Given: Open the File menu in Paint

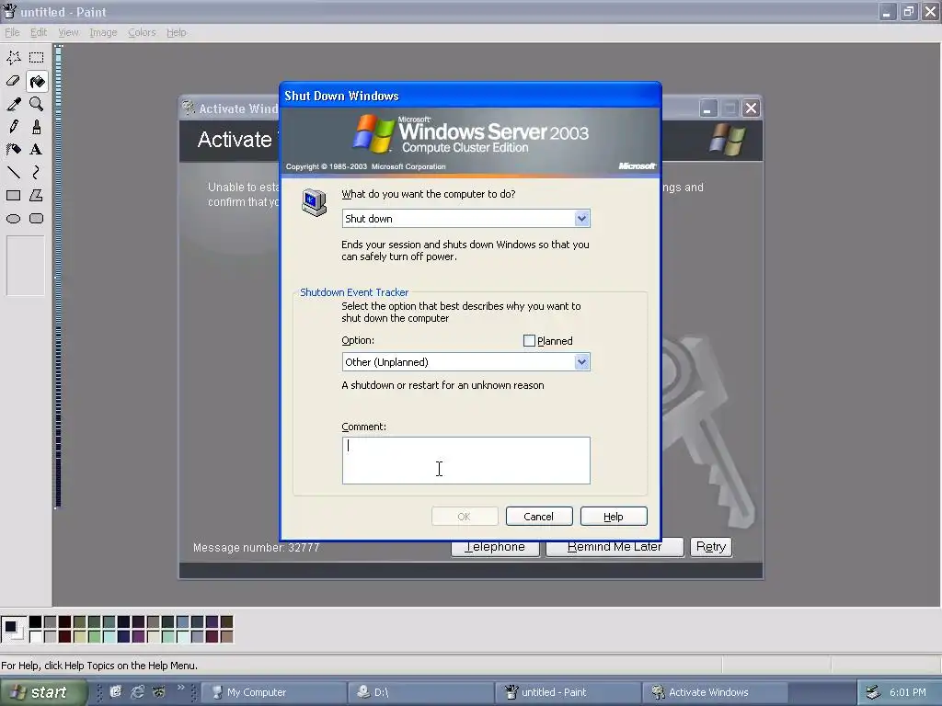Looking at the screenshot, I should point(12,32).
